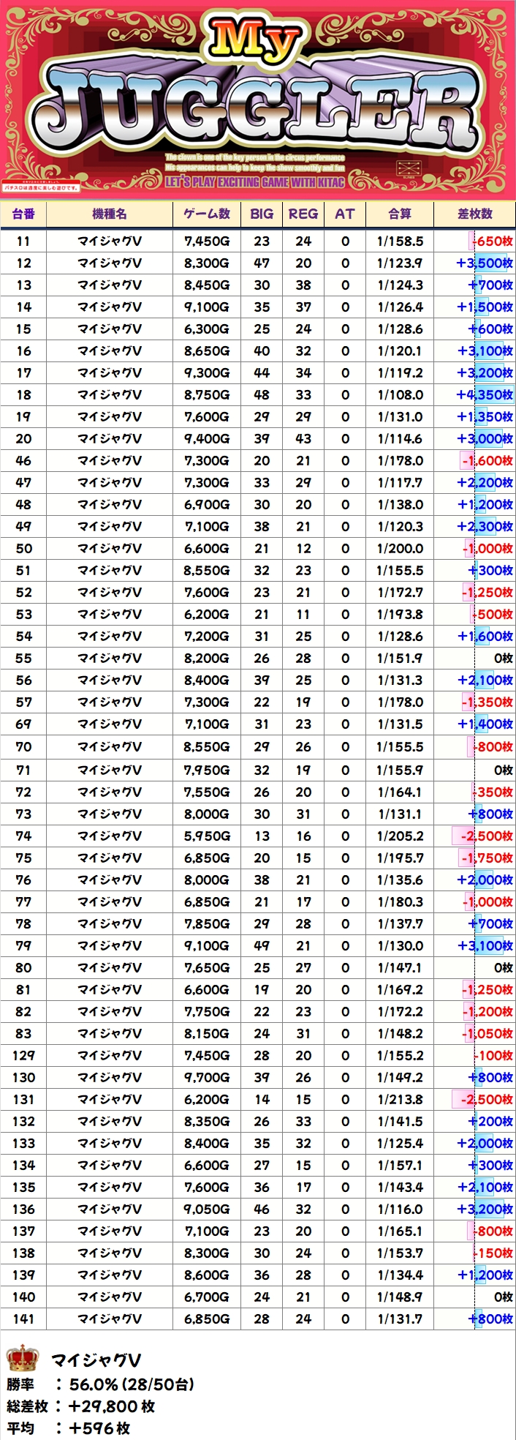Click the REG column header

pos(303,214)
